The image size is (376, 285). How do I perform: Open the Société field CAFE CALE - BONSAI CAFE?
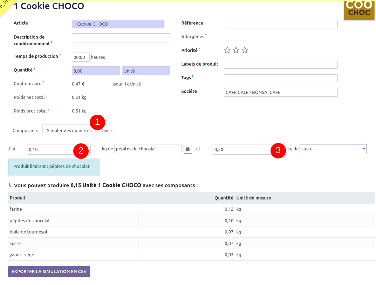click(280, 93)
